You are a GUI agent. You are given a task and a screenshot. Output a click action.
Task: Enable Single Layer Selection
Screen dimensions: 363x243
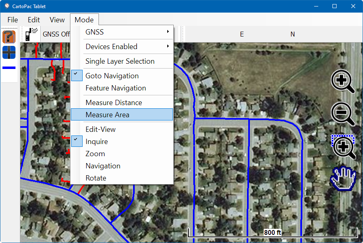click(x=120, y=61)
